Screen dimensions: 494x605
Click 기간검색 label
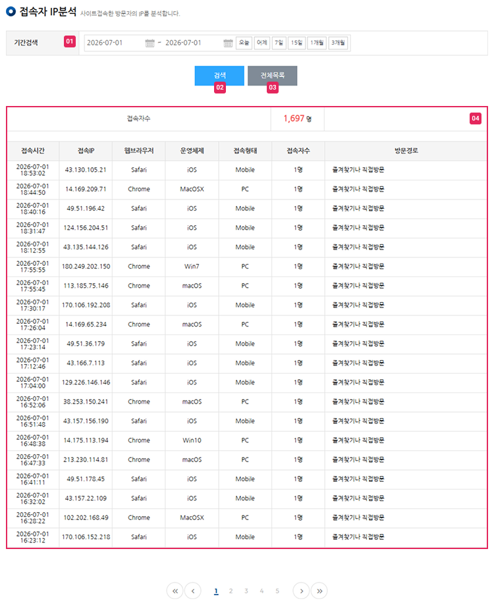[x=26, y=42]
